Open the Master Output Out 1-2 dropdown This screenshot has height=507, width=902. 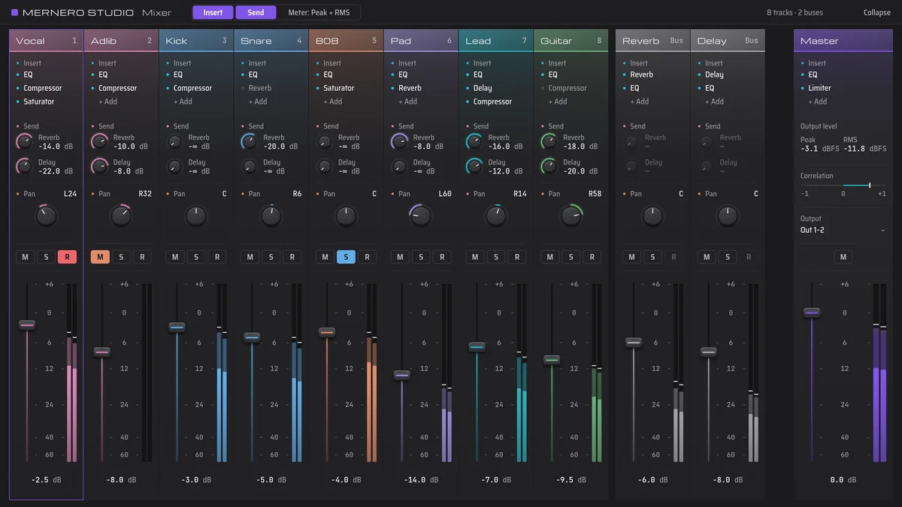(x=843, y=230)
